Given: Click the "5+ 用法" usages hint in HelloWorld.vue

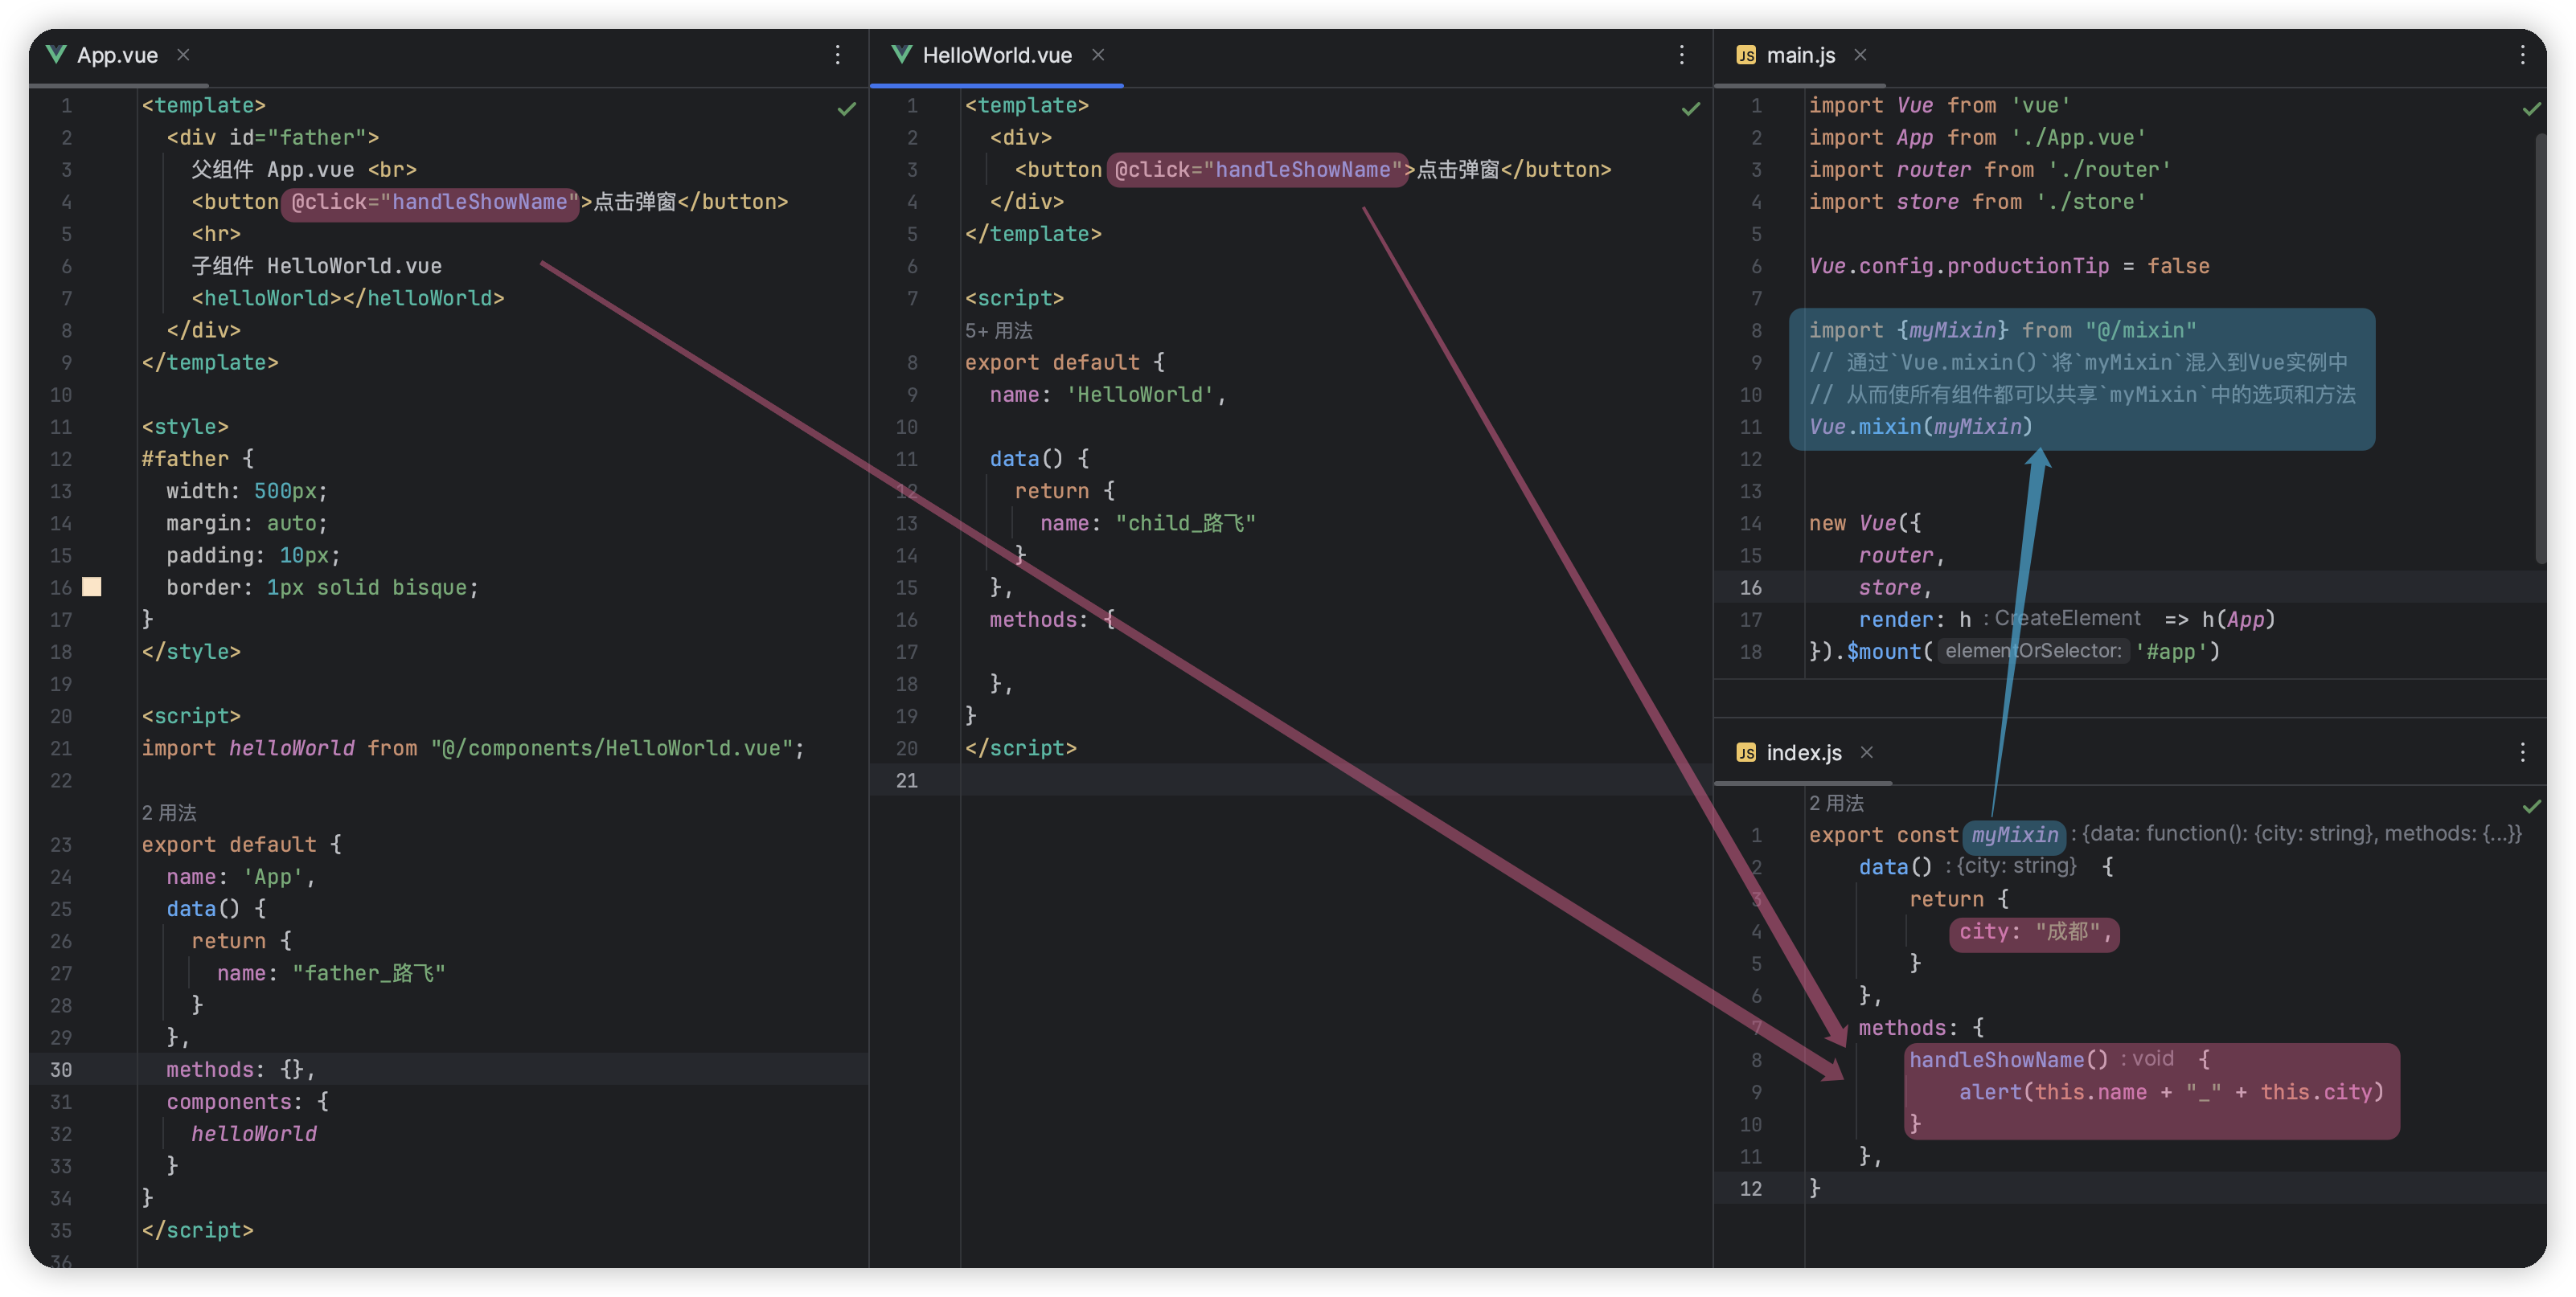Looking at the screenshot, I should click(x=998, y=331).
